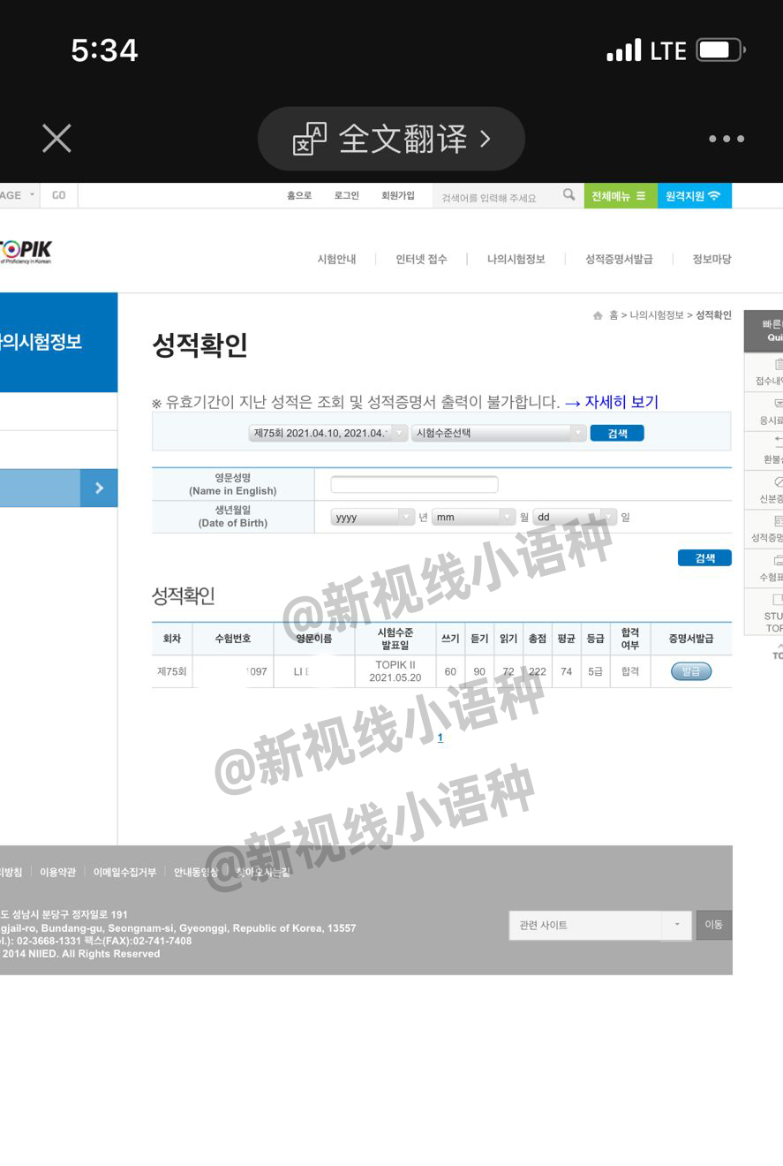Click the TOPIK logo

point(26,252)
